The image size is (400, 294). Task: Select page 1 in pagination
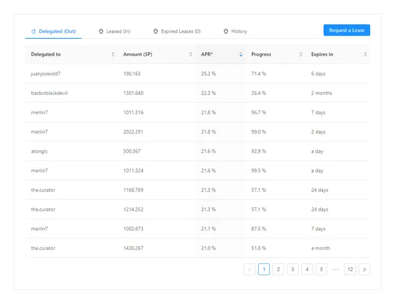click(x=264, y=269)
